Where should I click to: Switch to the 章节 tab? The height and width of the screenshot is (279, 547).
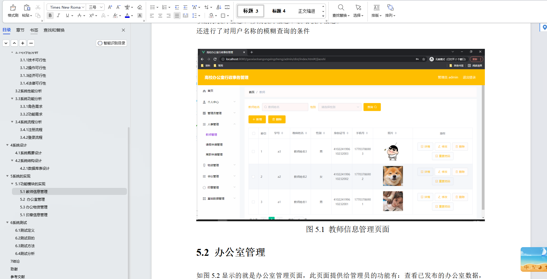tap(20, 30)
